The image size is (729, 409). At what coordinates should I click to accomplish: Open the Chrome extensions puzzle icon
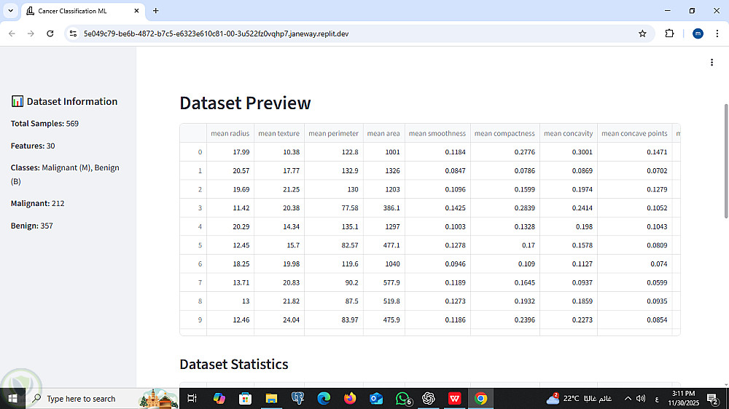tap(669, 33)
